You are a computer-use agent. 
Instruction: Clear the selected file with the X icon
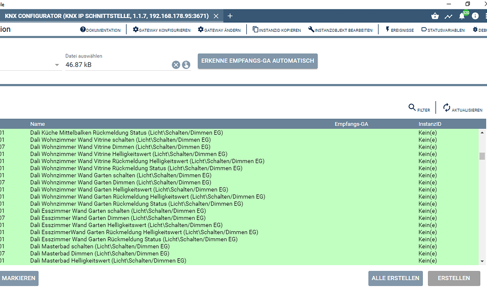click(x=175, y=65)
